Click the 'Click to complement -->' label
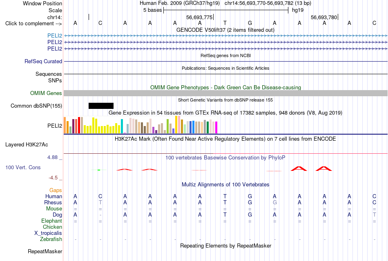This screenshot has height=261, width=388. tap(33, 24)
